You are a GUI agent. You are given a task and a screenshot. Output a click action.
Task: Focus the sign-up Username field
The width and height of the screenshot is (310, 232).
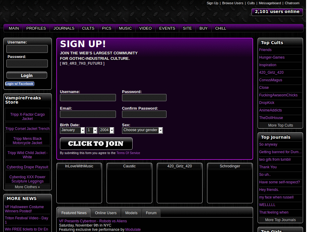(88, 98)
